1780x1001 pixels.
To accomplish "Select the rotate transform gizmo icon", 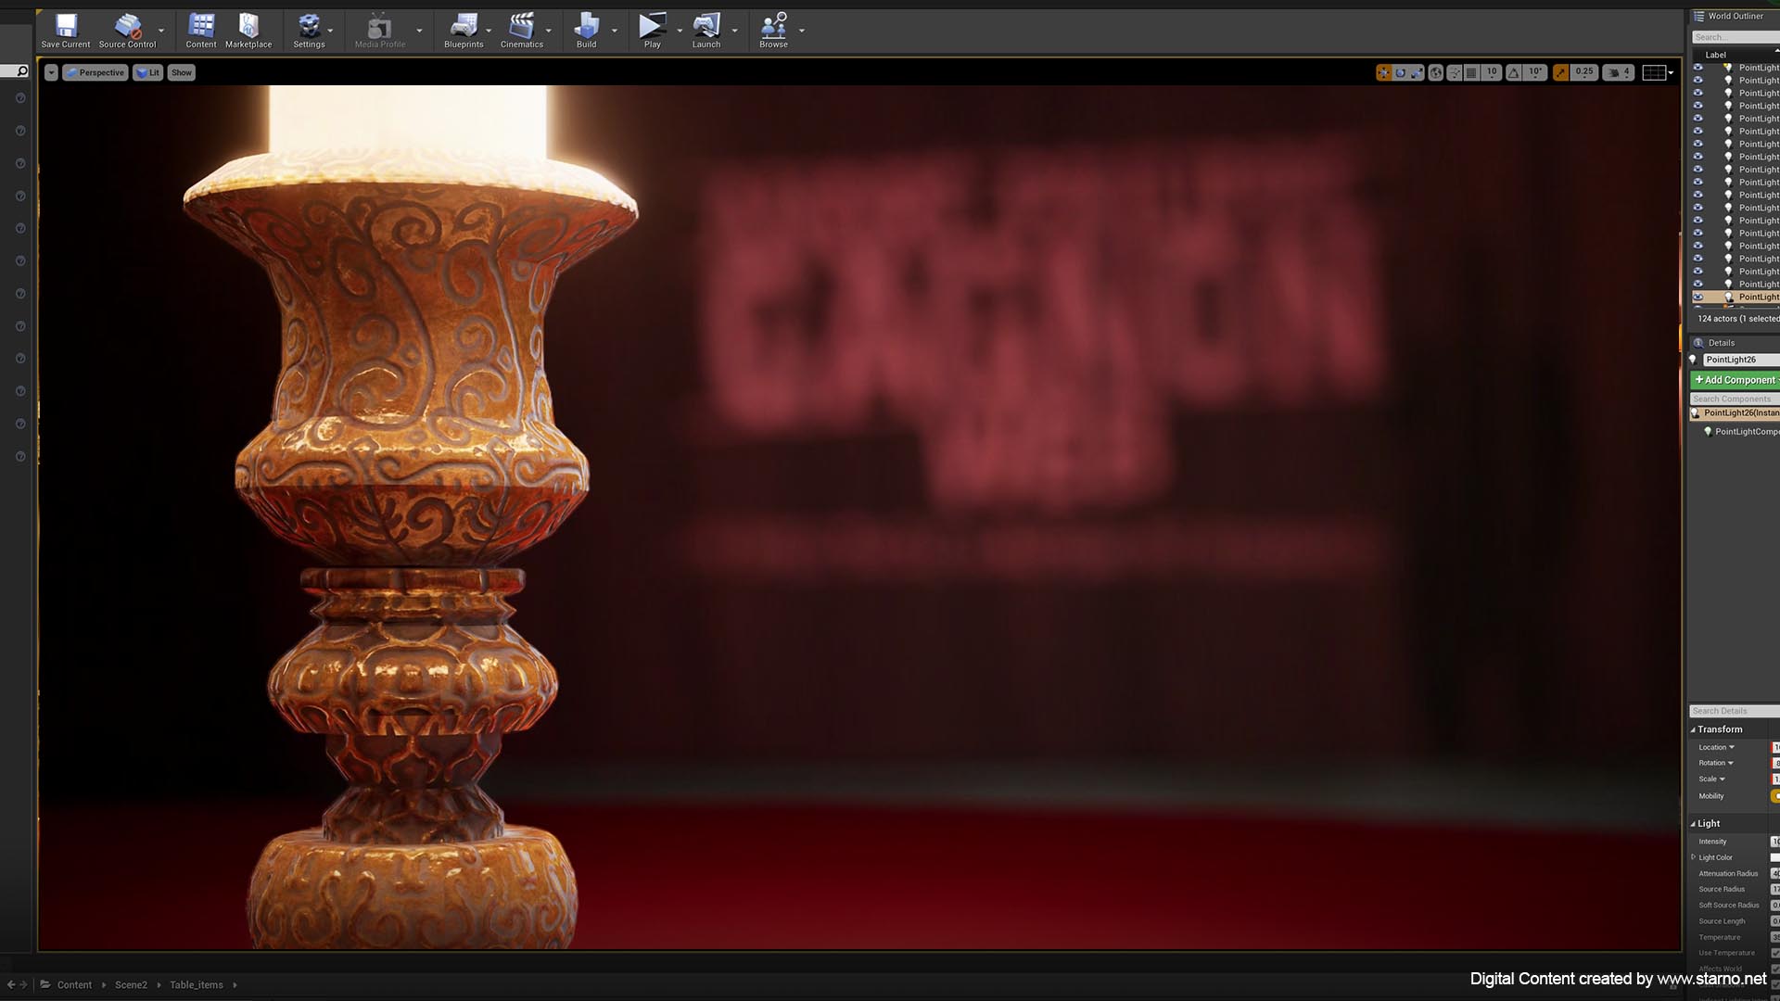I will (1401, 72).
